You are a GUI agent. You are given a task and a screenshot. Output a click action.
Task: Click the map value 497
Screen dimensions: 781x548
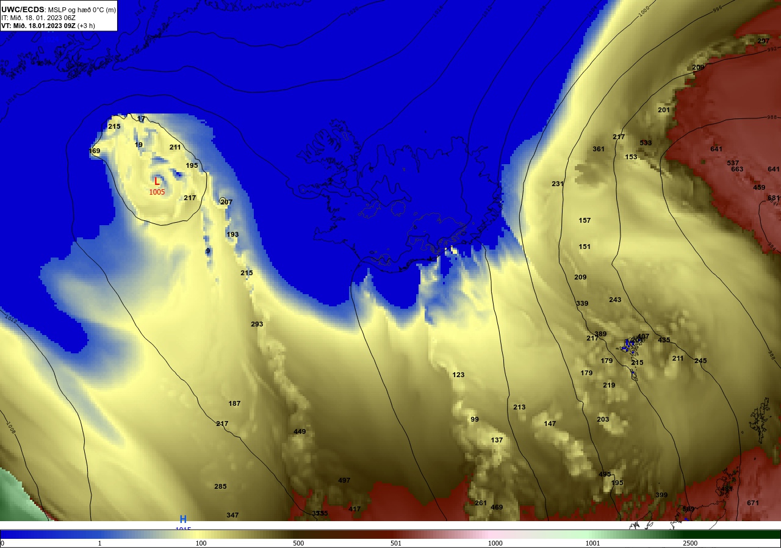(x=344, y=481)
